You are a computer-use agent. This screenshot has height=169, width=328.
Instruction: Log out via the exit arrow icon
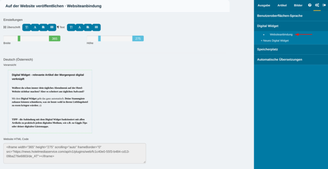coord(324,5)
